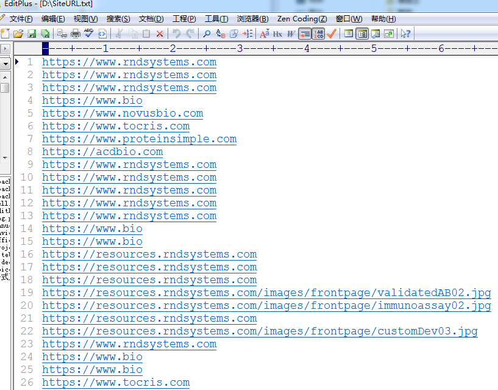Click the Save All icon
The width and height of the screenshot is (498, 390).
pos(45,34)
